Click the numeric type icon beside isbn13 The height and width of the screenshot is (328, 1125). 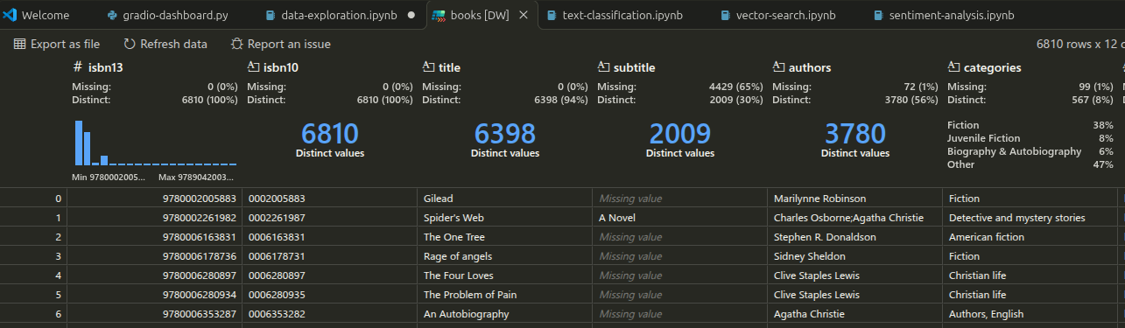(x=78, y=67)
